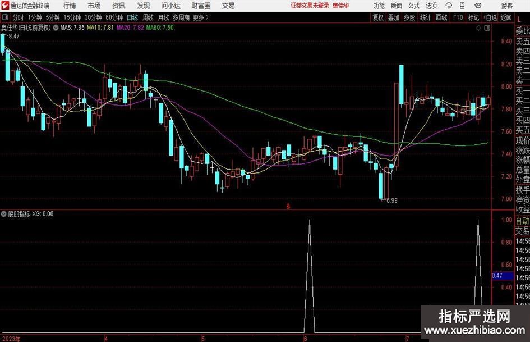Image resolution: width=530 pixels, height=342 pixels.
Task: Expand the MA indicator dropdown beside 奥佳华
Action: click(56, 28)
